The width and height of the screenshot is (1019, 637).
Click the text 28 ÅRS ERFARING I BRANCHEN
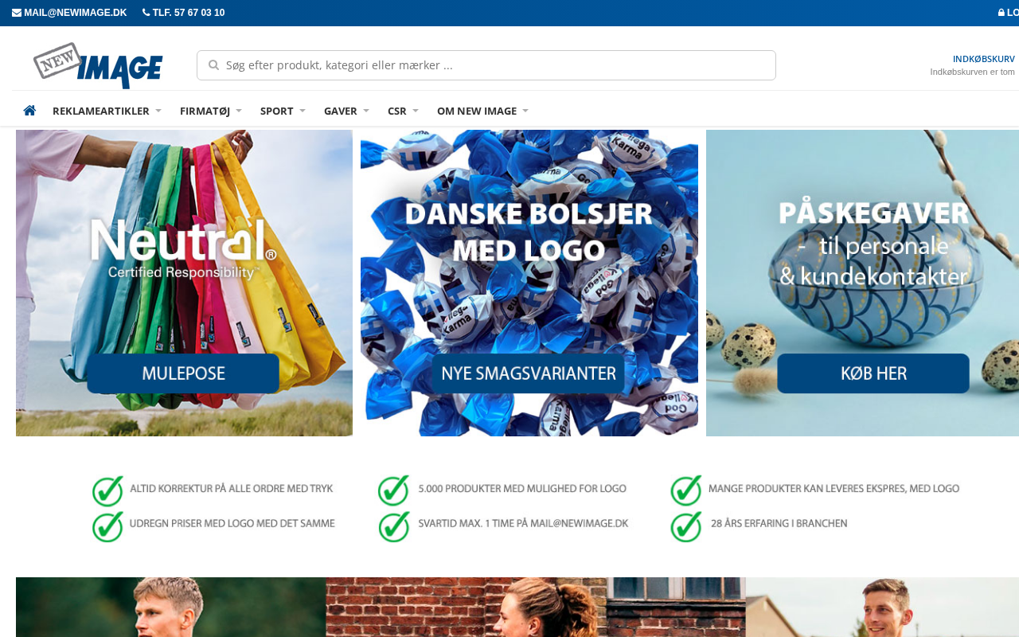pyautogui.click(x=779, y=523)
